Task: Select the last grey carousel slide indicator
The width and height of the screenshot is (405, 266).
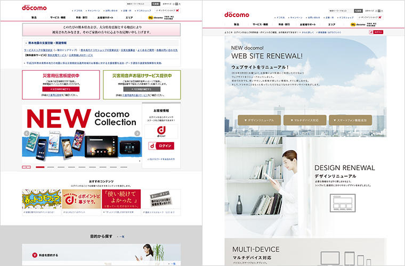Action: [x=124, y=167]
